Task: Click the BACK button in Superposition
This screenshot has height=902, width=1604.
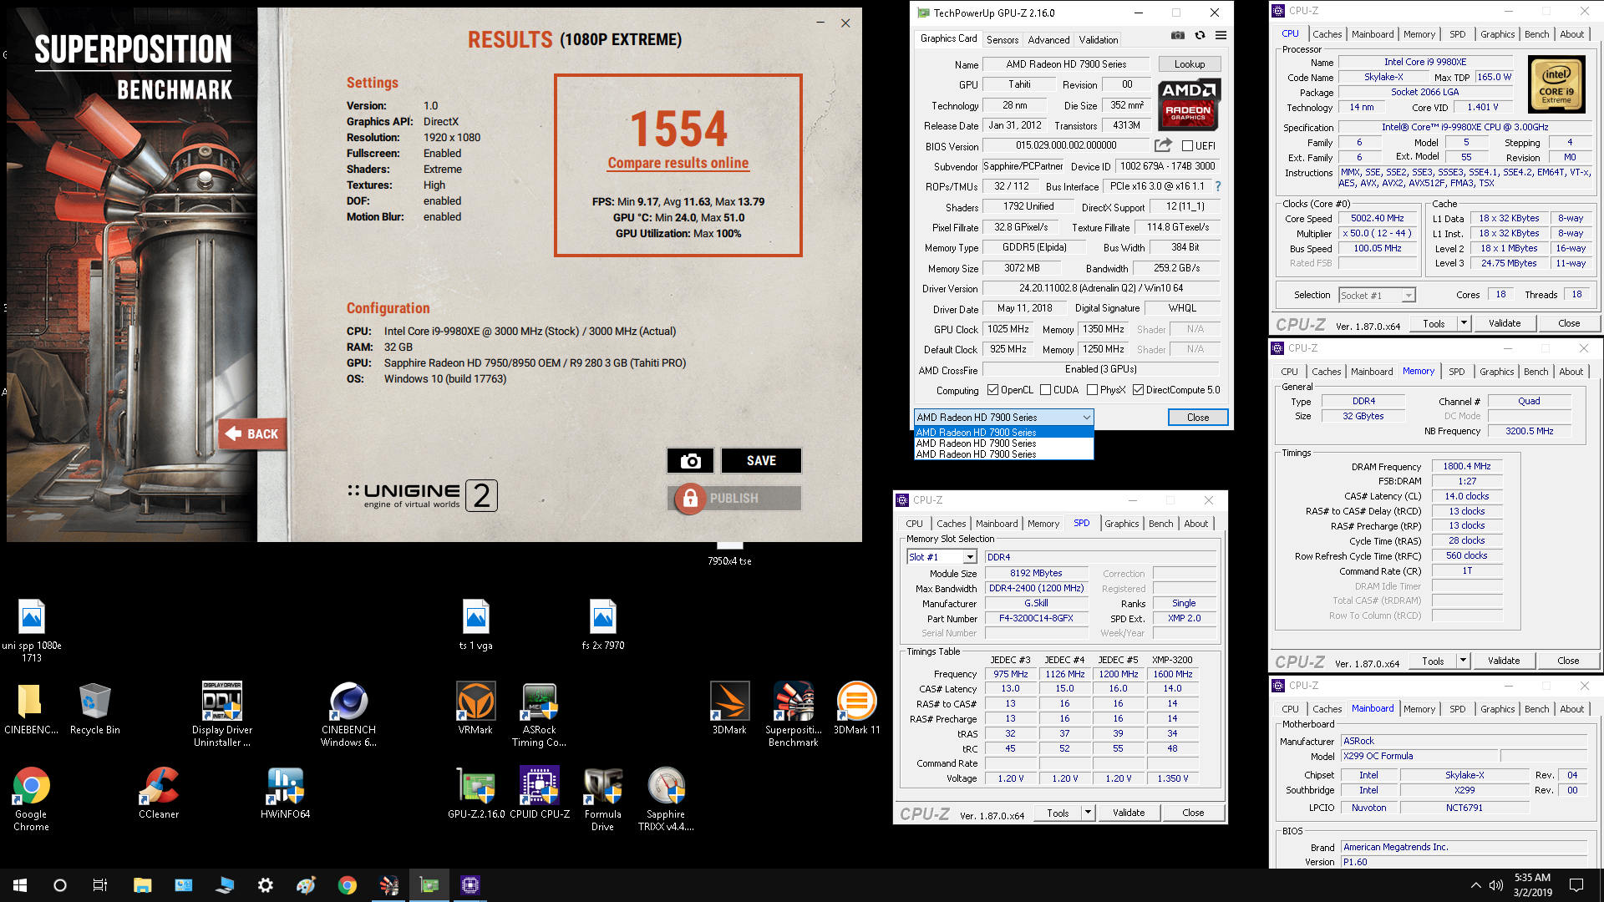Action: coord(253,433)
